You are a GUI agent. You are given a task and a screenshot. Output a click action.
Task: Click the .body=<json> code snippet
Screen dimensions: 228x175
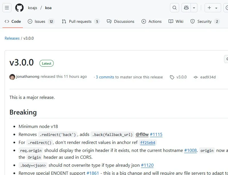click(33, 165)
